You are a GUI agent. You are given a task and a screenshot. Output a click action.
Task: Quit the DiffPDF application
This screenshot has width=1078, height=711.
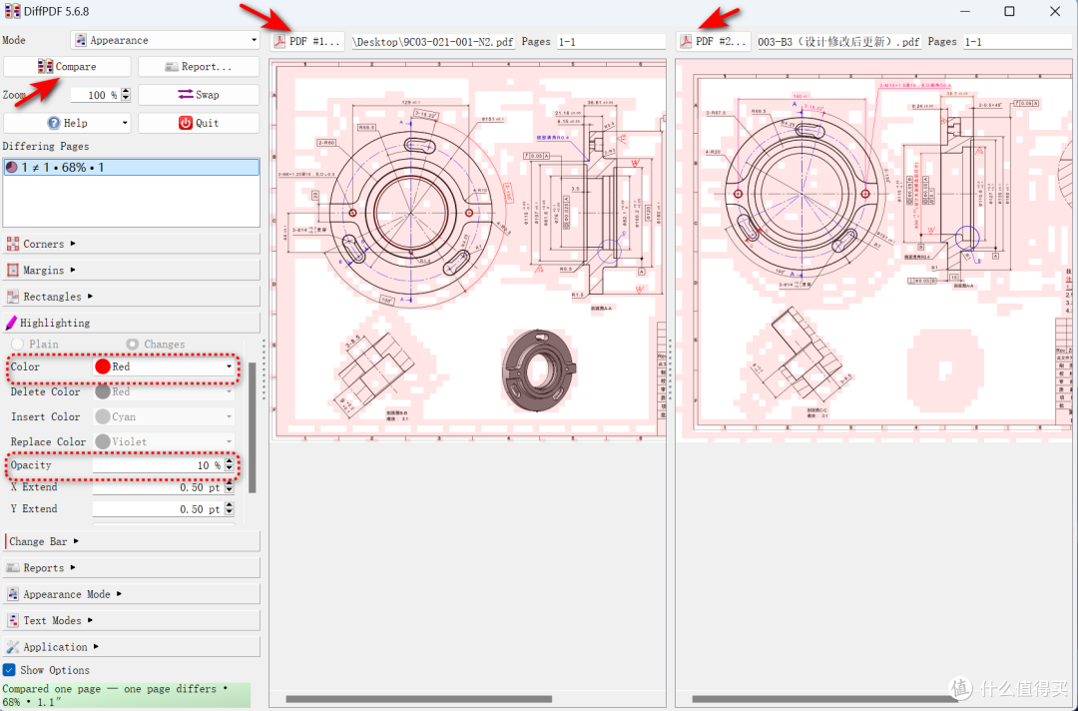[x=199, y=123]
